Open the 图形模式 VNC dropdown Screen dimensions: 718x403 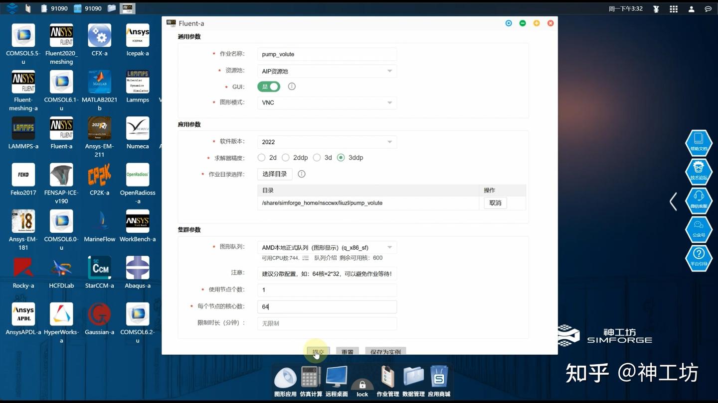coord(327,102)
